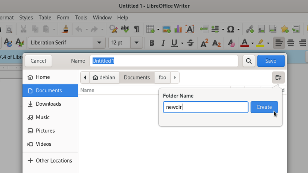Insert a footnote icon
Screen dimensions: 308x173
click(x=261, y=29)
